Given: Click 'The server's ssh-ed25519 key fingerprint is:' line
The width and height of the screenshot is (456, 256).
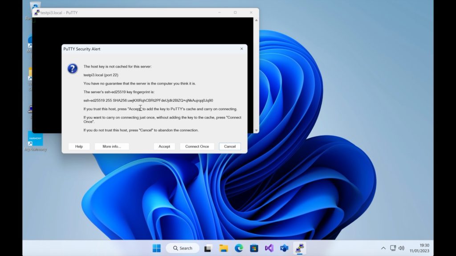Looking at the screenshot, I should click(x=119, y=92).
